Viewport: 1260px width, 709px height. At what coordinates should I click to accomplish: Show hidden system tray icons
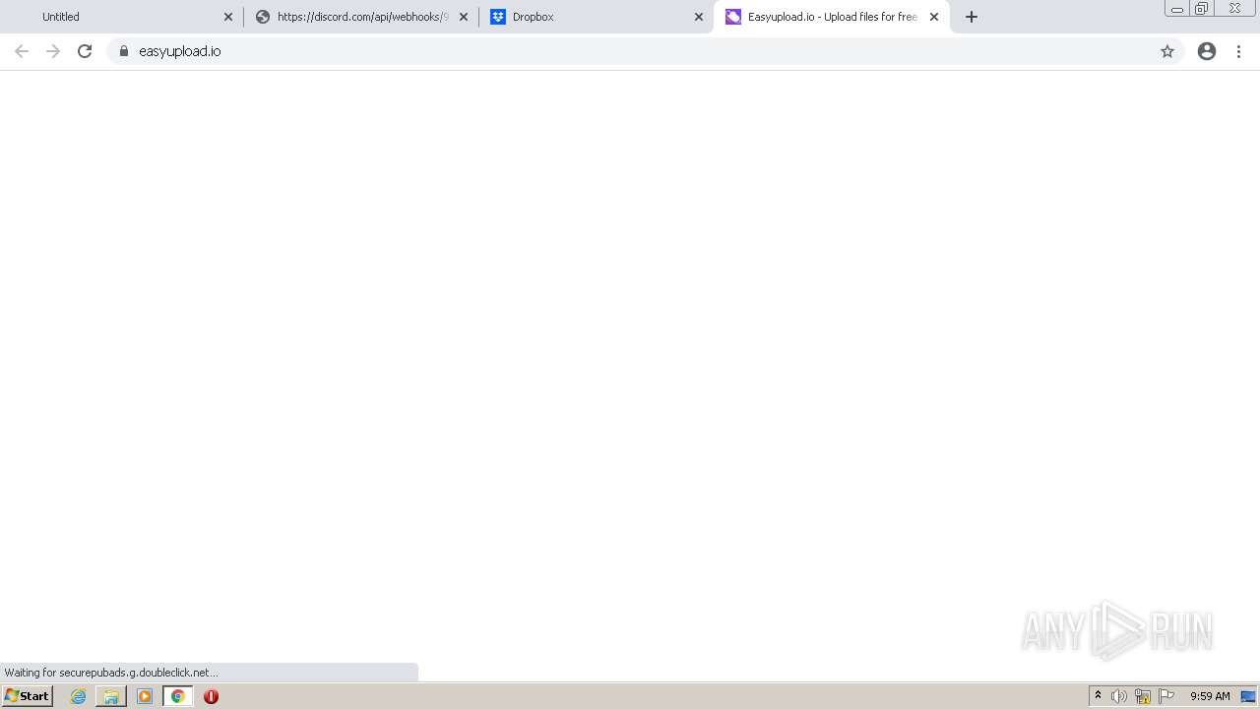tap(1098, 696)
